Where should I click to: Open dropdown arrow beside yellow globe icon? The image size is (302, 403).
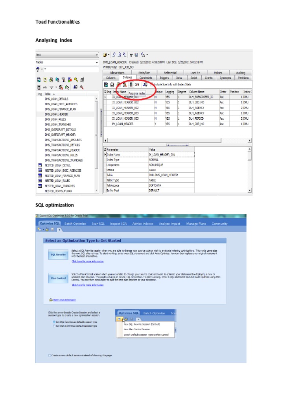click(x=109, y=55)
